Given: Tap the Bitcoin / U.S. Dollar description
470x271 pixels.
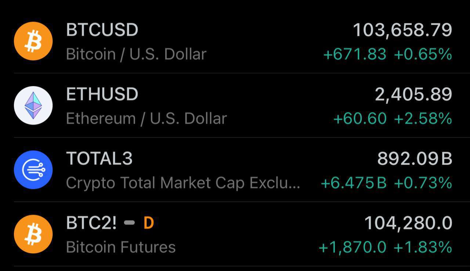Looking at the screenshot, I should point(136,55).
